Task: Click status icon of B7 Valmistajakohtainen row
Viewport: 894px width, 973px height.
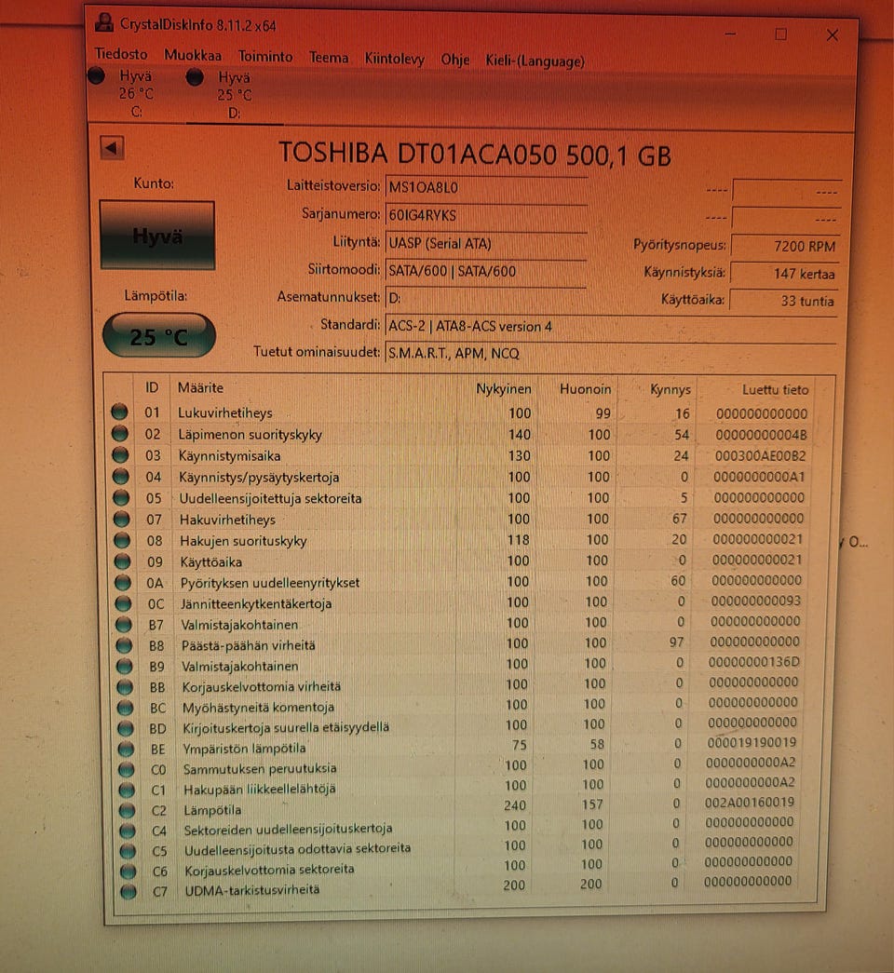Action: point(124,624)
